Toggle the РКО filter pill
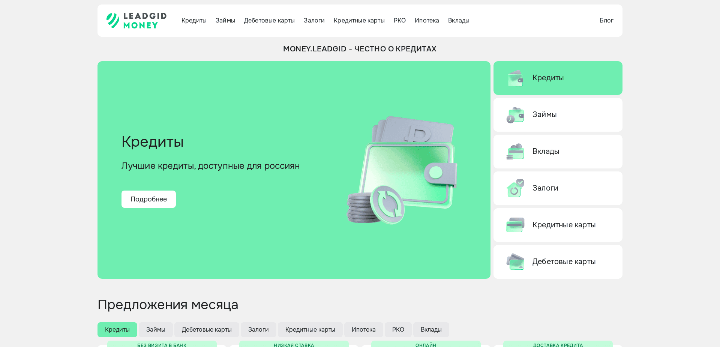The width and height of the screenshot is (720, 347). tap(398, 330)
